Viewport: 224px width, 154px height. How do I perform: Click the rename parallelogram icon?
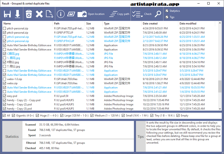point(71,14)
